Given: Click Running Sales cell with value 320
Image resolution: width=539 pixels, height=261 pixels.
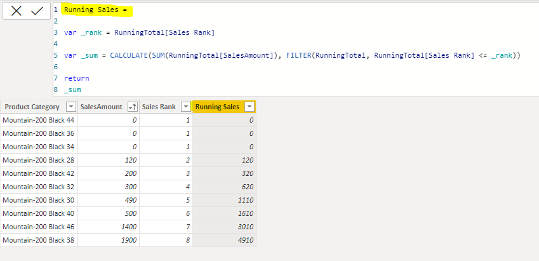Looking at the screenshot, I should tap(225, 173).
